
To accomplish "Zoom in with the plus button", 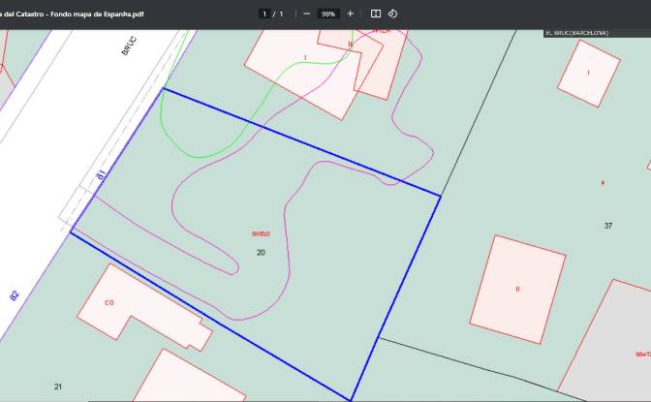I will click(x=350, y=14).
